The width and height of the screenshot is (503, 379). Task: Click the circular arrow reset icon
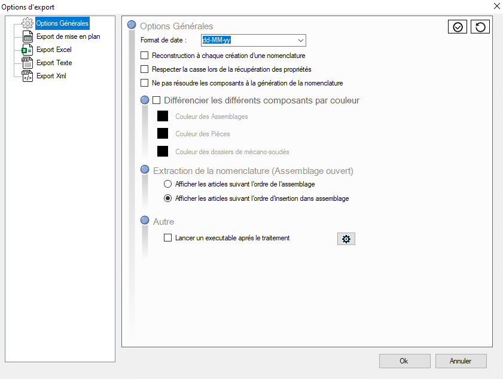(480, 27)
